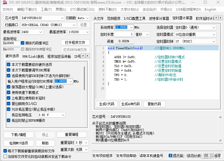The width and height of the screenshot is (224, 161).
Task: Click 复制代码 button
Action: (154, 104)
